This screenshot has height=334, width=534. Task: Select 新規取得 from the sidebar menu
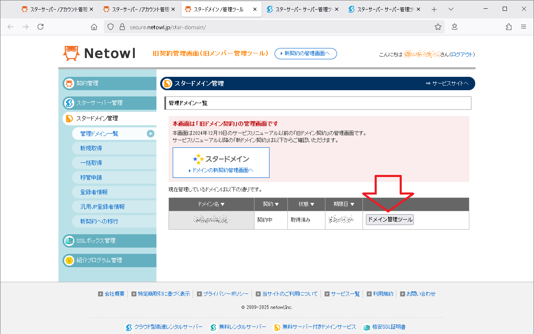tap(91, 148)
